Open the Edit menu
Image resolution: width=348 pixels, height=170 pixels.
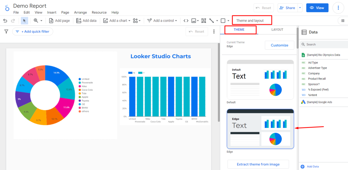(x=27, y=13)
